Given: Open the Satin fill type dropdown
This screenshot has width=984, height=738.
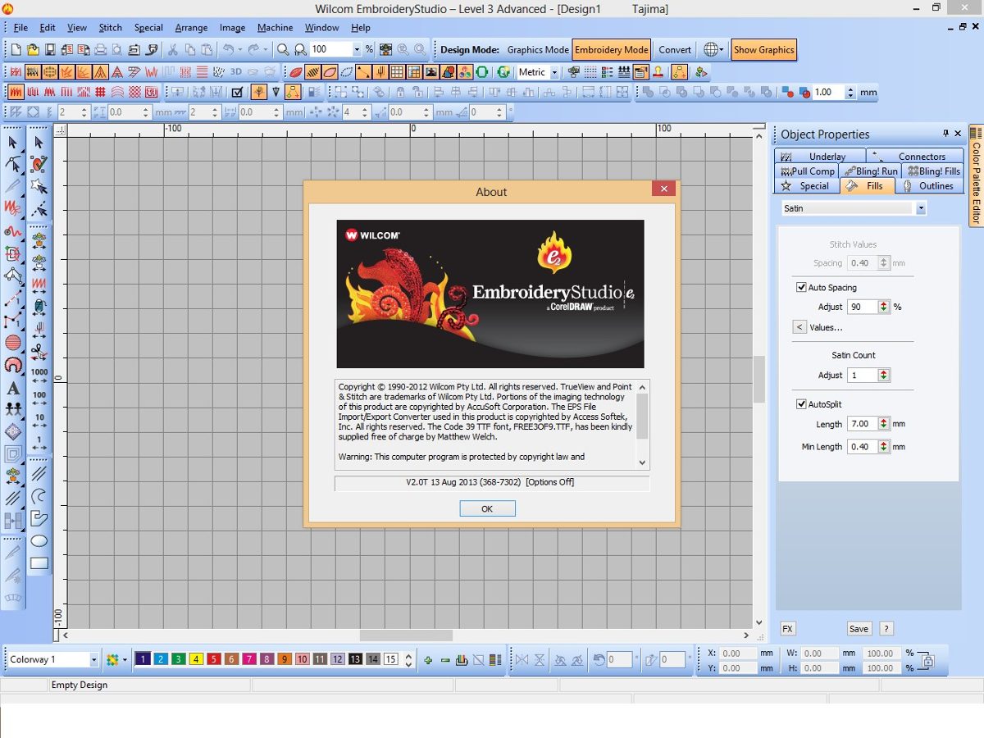Looking at the screenshot, I should tap(921, 208).
